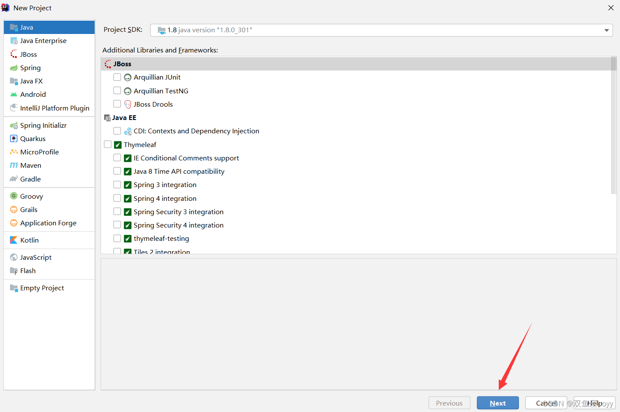Click the Spring 4 integration label
The width and height of the screenshot is (620, 412).
[165, 198]
